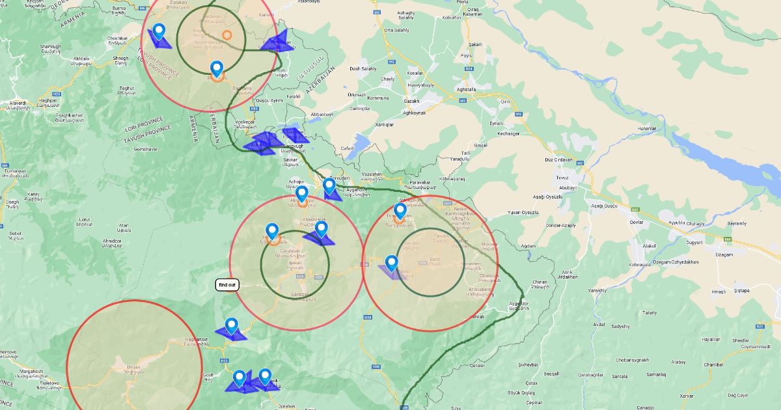Viewport: 781px width, 410px height.
Task: Click the blue pin on Tsaghkavan
Action: tap(400, 211)
